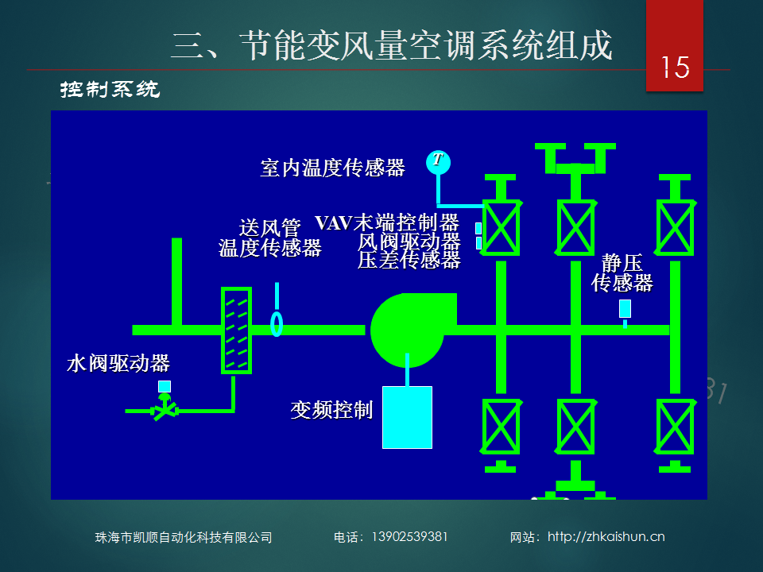This screenshot has width=763, height=572.
Task: Click the hatched cooling coil symbol
Action: [x=237, y=330]
